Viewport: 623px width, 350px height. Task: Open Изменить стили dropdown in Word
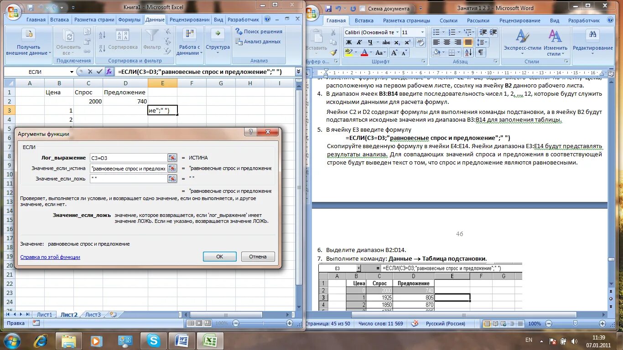tap(555, 43)
